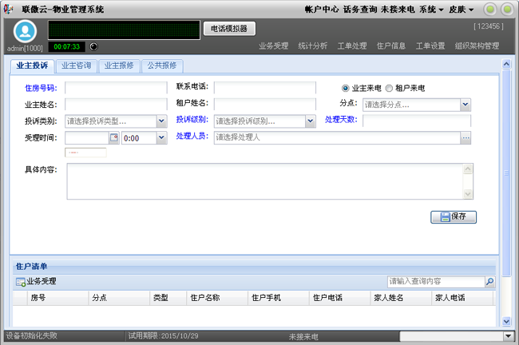The width and height of the screenshot is (519, 345).
Task: Click the 具体内容 textarea scroll-up arrow
Action: pyautogui.click(x=468, y=169)
